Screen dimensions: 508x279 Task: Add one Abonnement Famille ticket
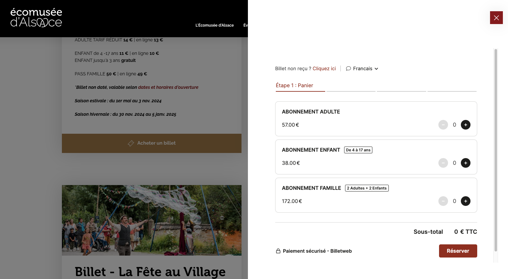[465, 201]
